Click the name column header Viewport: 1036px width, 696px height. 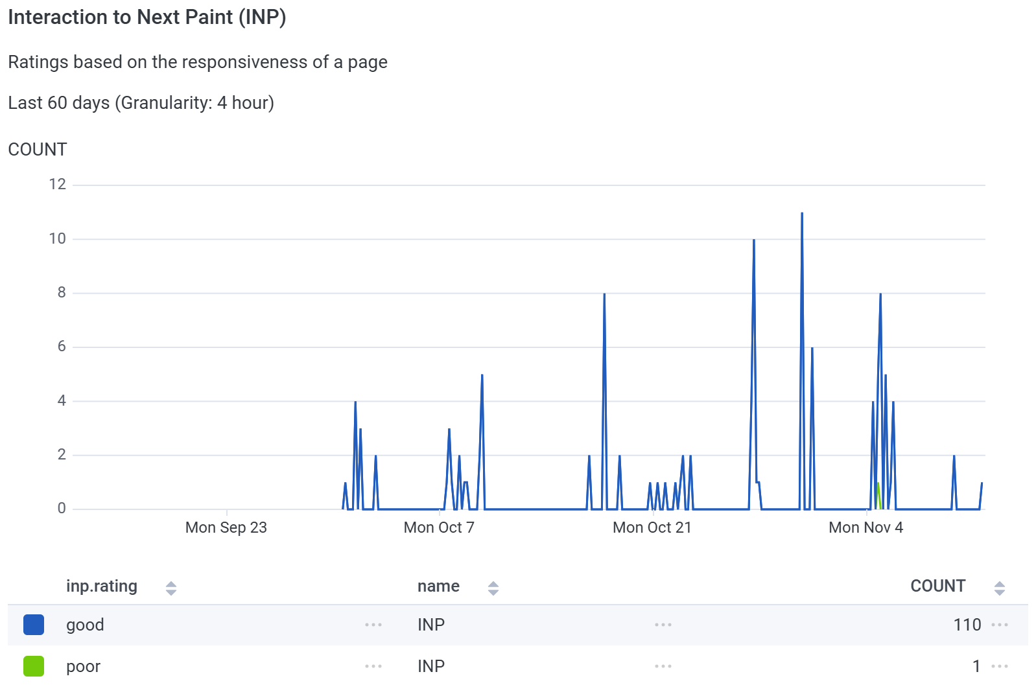point(438,586)
